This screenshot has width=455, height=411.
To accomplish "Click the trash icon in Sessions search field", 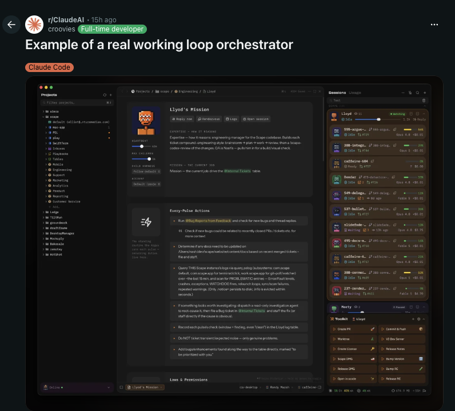I will tap(424, 101).
